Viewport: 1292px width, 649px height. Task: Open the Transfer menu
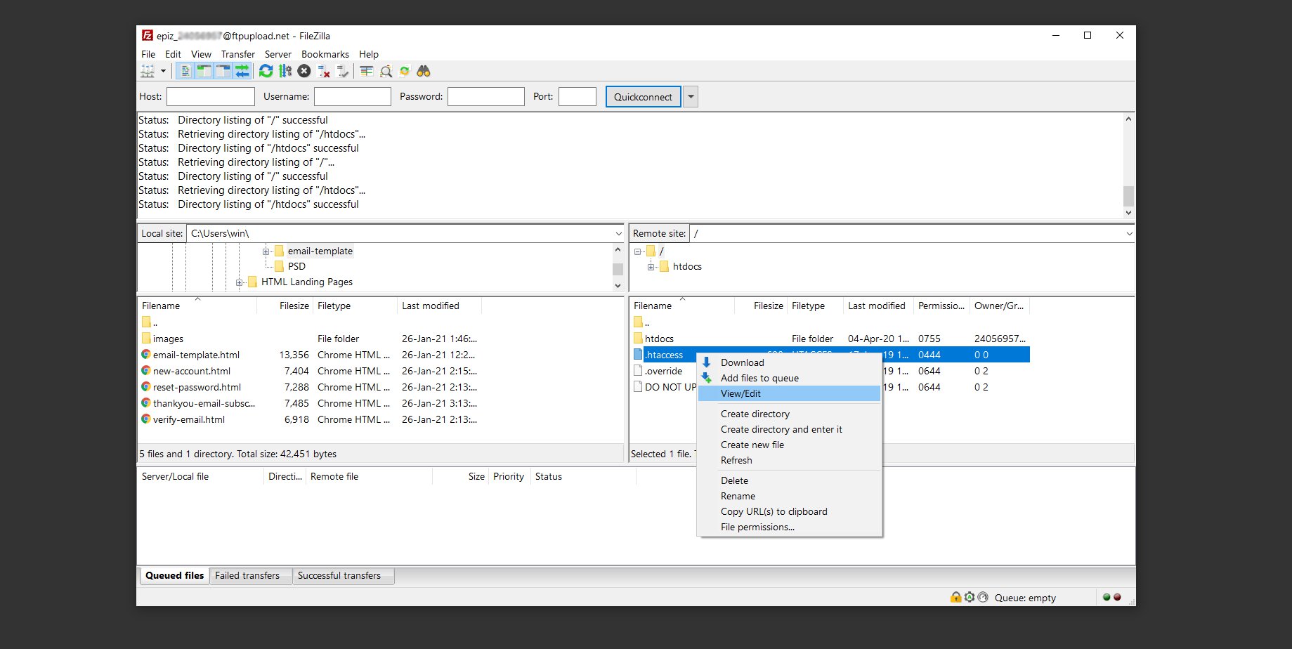[x=238, y=54]
